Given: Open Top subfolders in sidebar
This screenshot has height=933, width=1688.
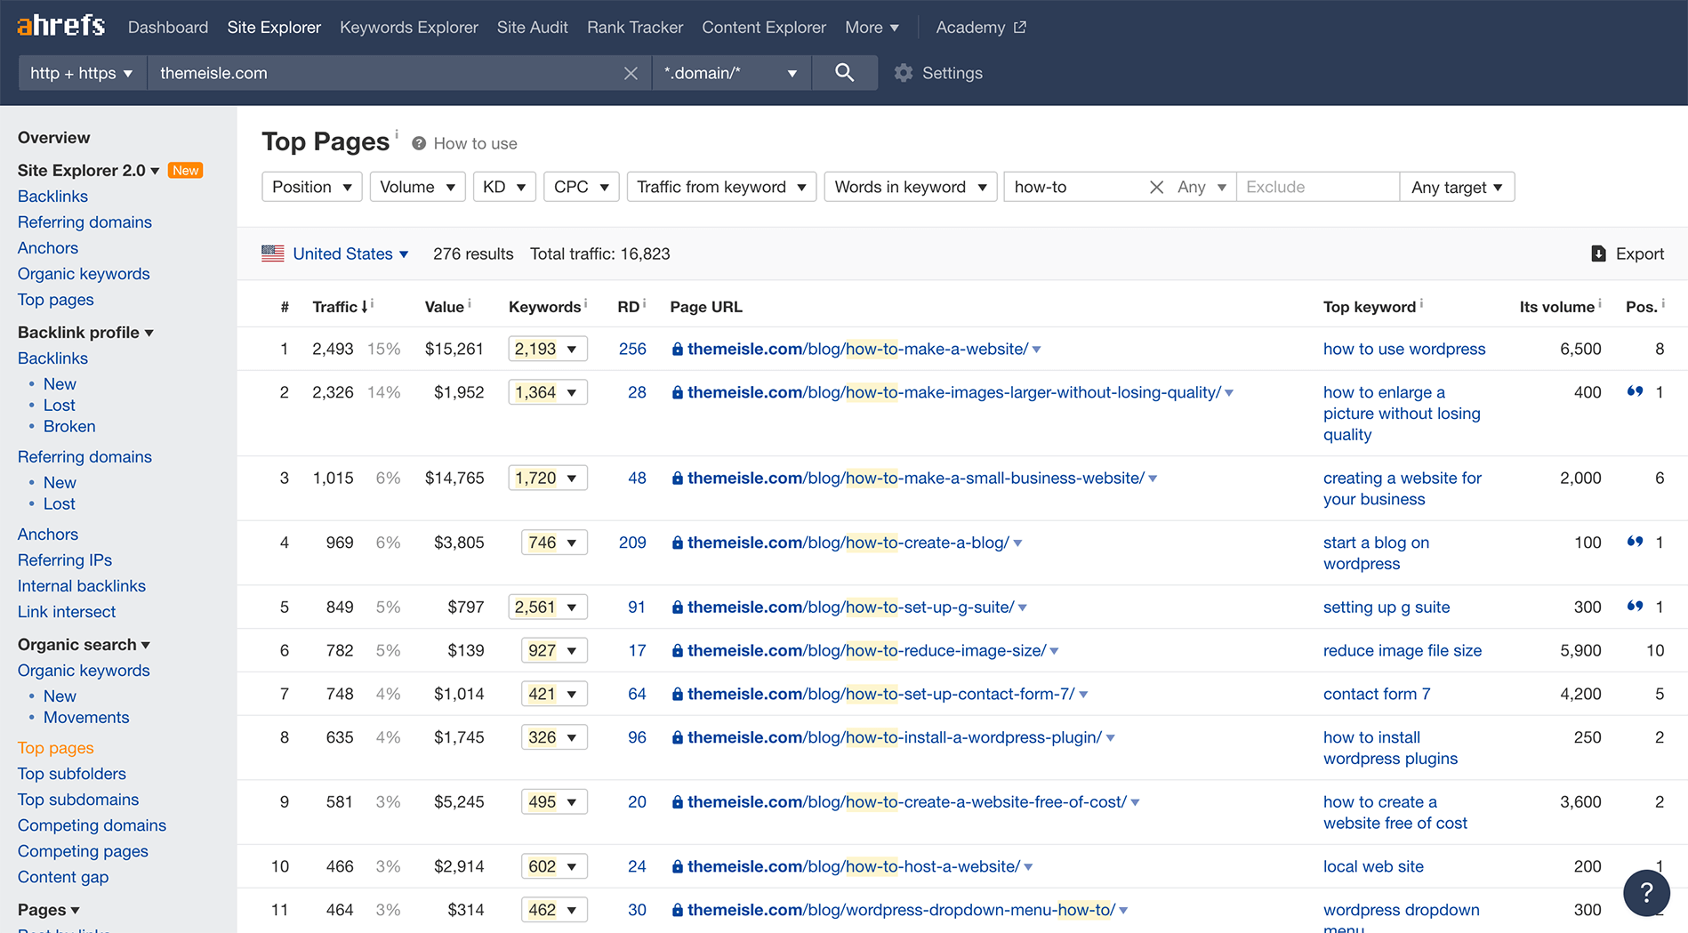Looking at the screenshot, I should [72, 774].
